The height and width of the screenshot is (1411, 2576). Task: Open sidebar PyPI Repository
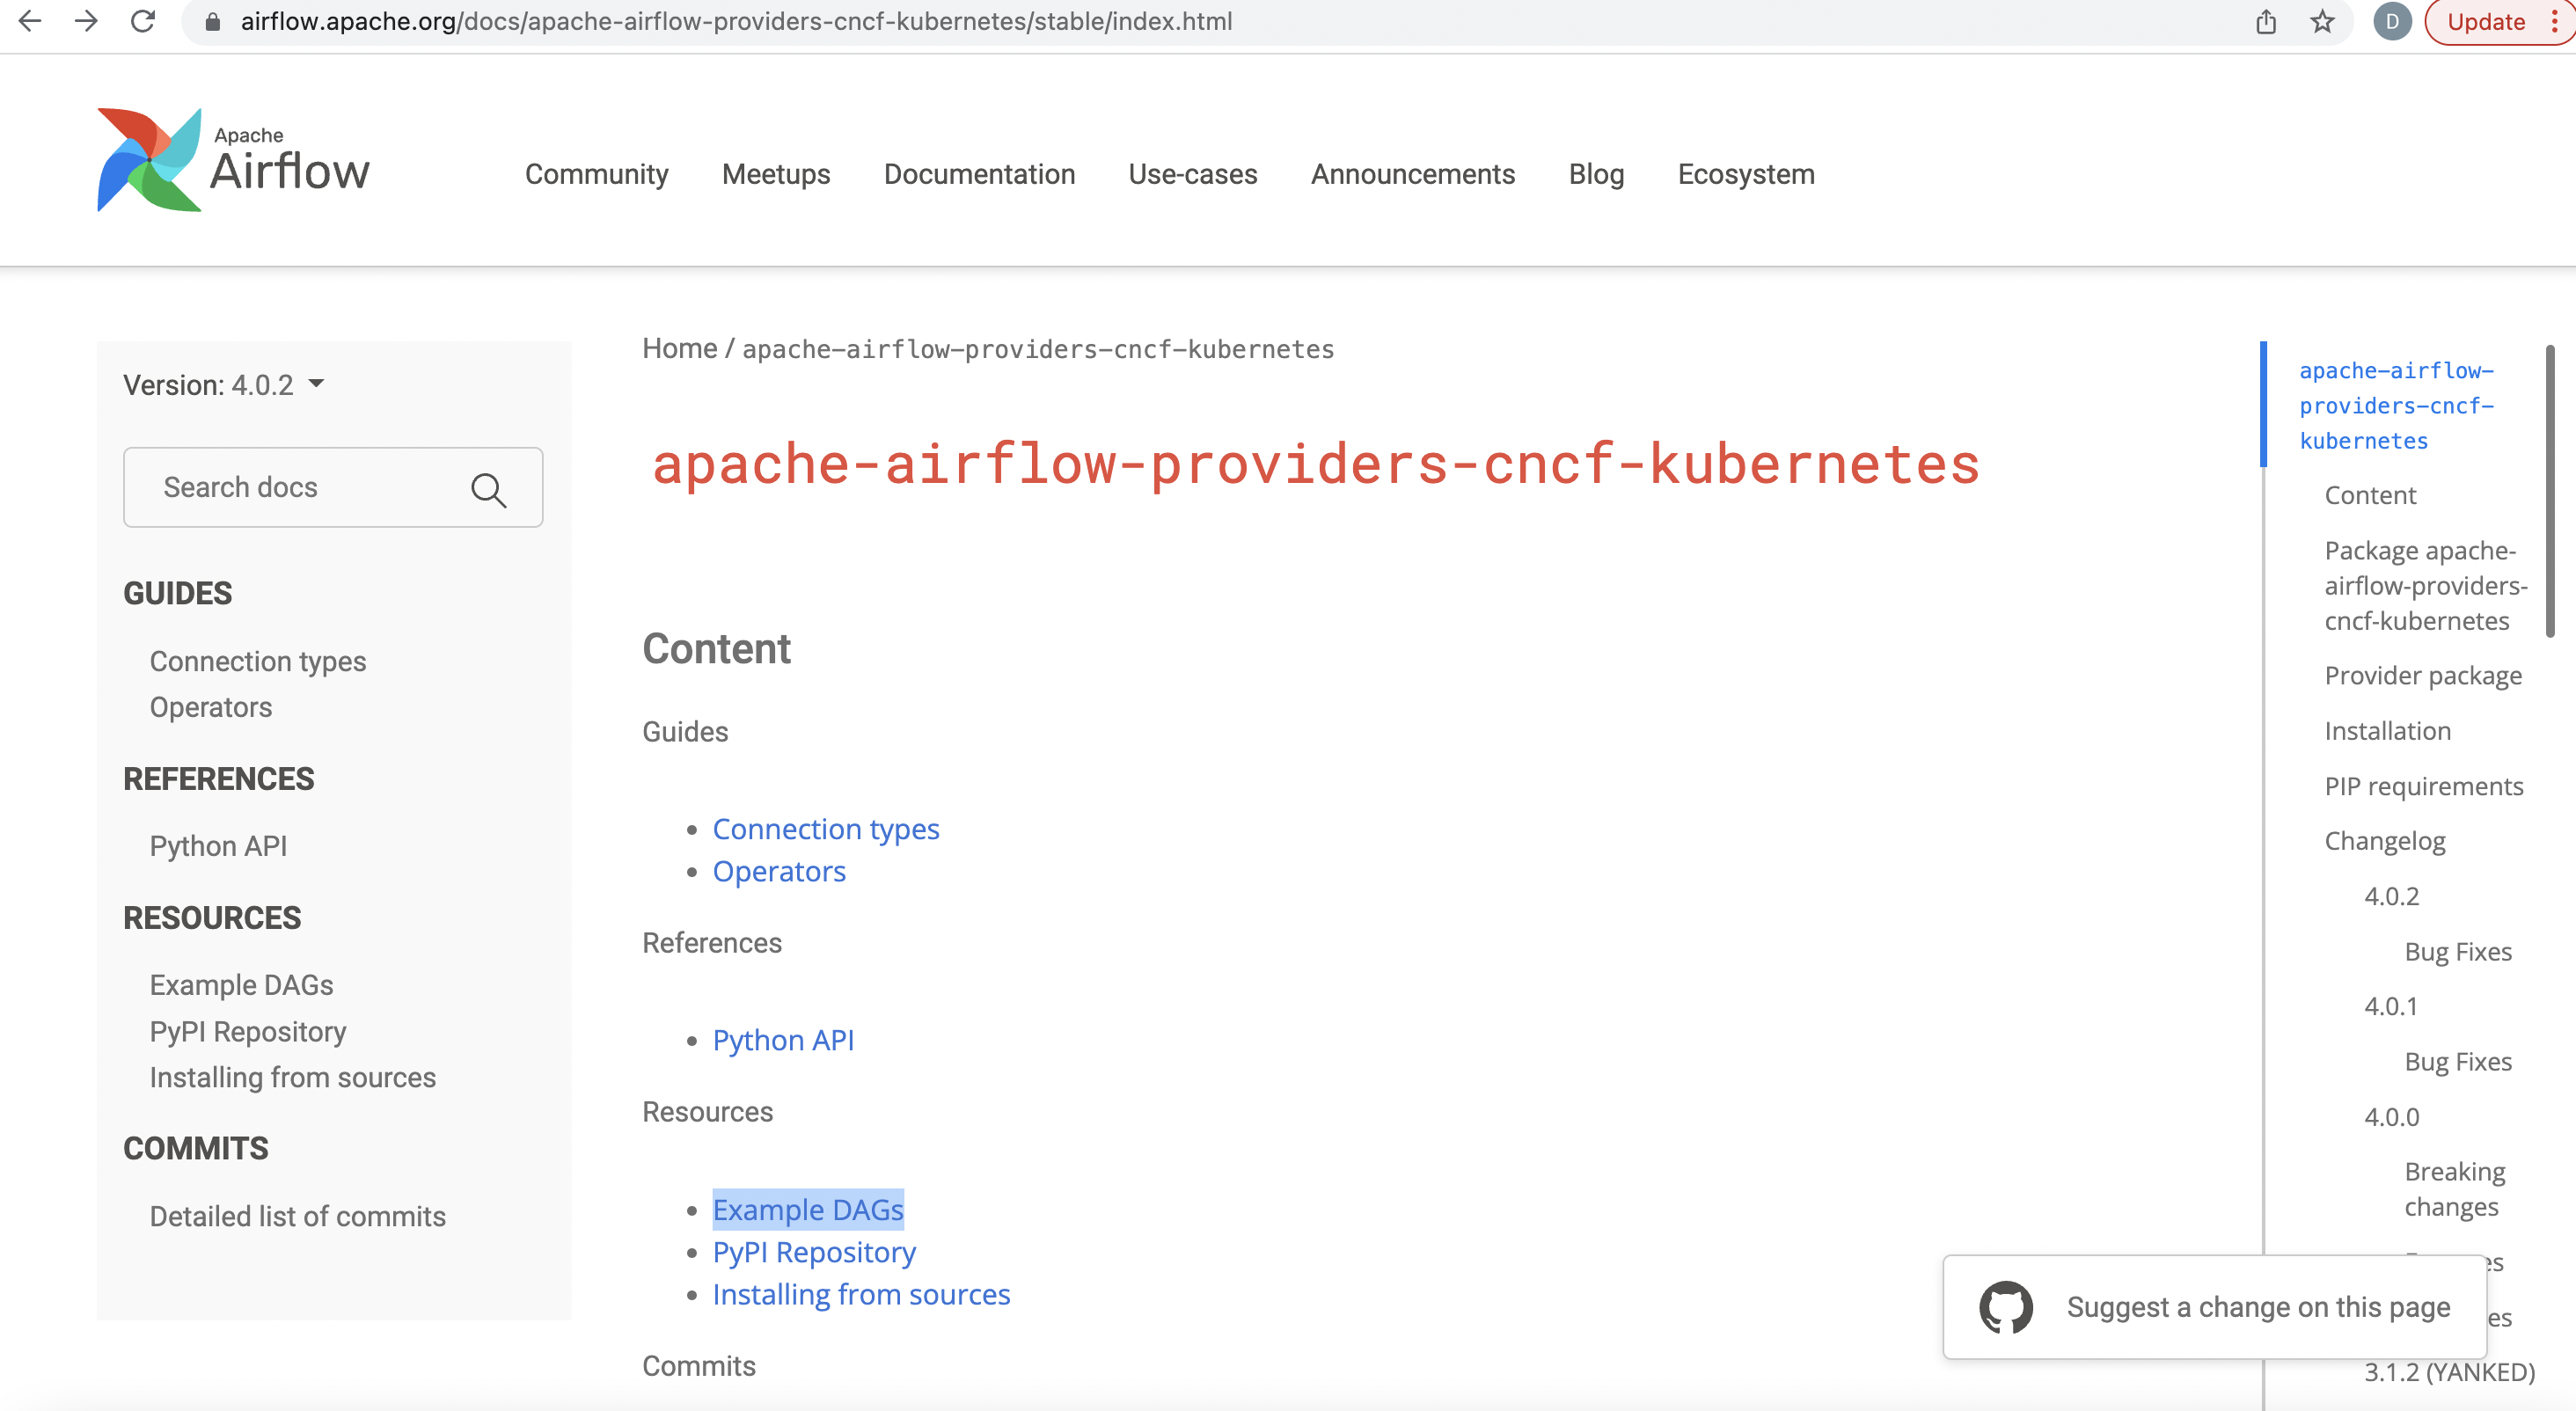[x=248, y=1031]
